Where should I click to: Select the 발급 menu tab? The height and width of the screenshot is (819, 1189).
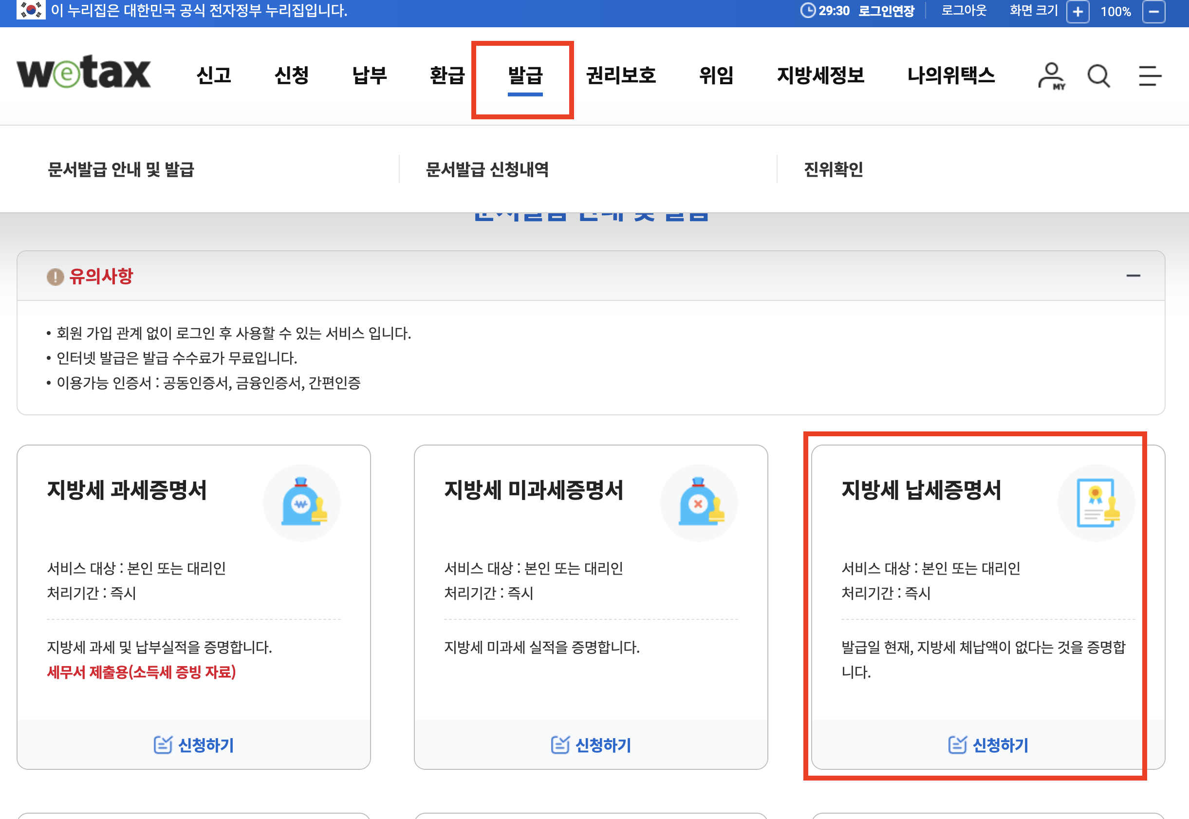(x=524, y=75)
